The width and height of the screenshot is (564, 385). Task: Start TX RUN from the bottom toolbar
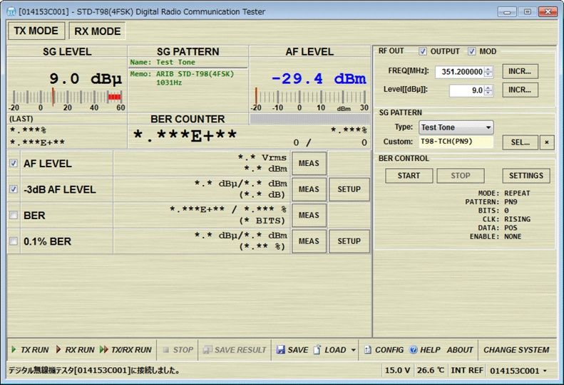pyautogui.click(x=30, y=350)
